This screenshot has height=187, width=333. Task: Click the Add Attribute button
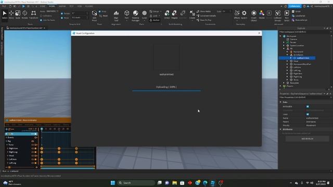pyautogui.click(x=307, y=139)
